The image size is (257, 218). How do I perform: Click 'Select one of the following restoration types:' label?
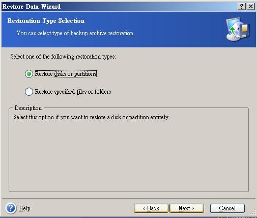tap(63, 57)
